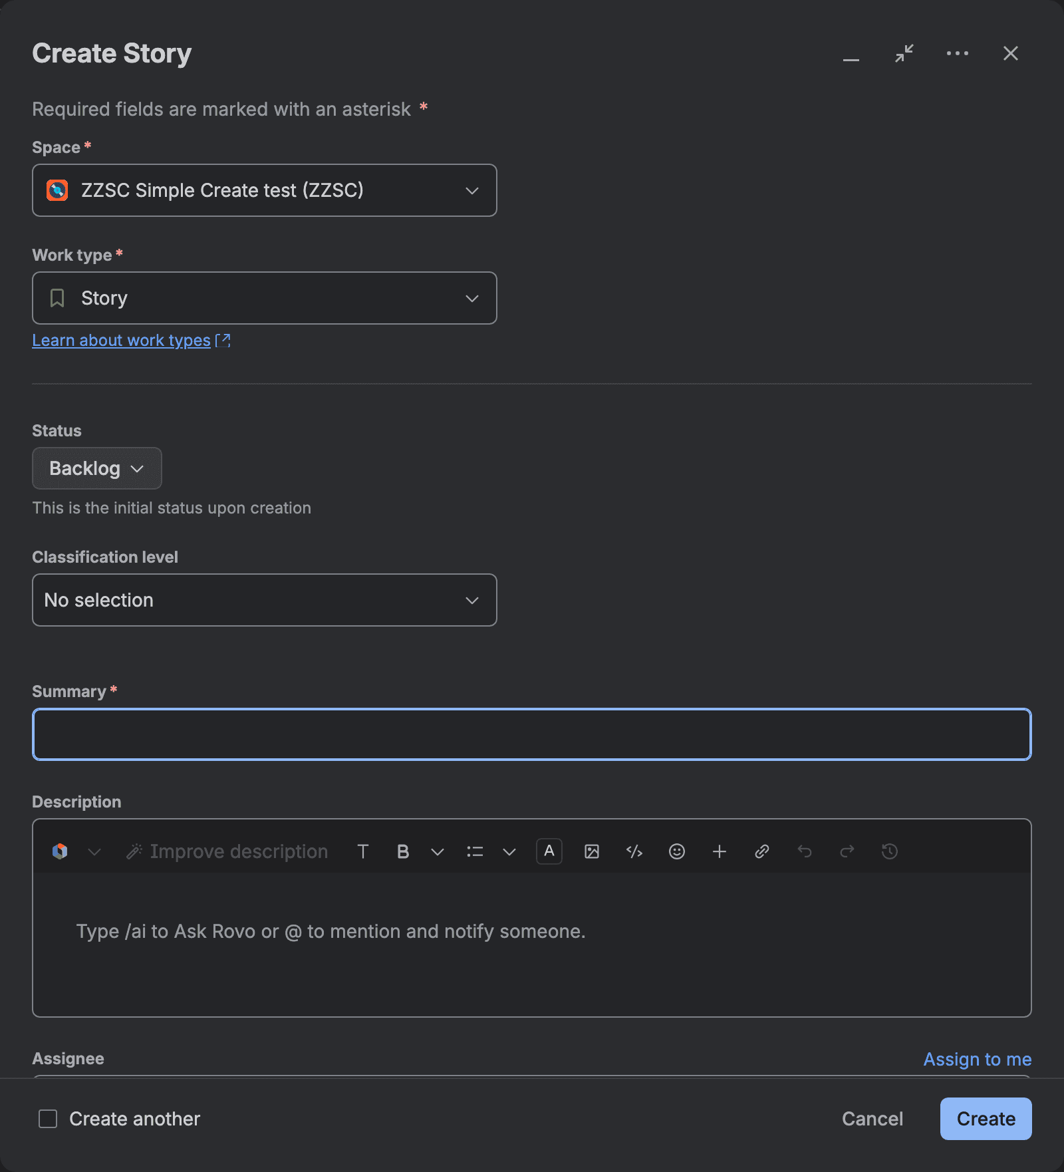Expand more text formatting options next to bold
Viewport: 1064px width, 1172px height.
pos(438,851)
